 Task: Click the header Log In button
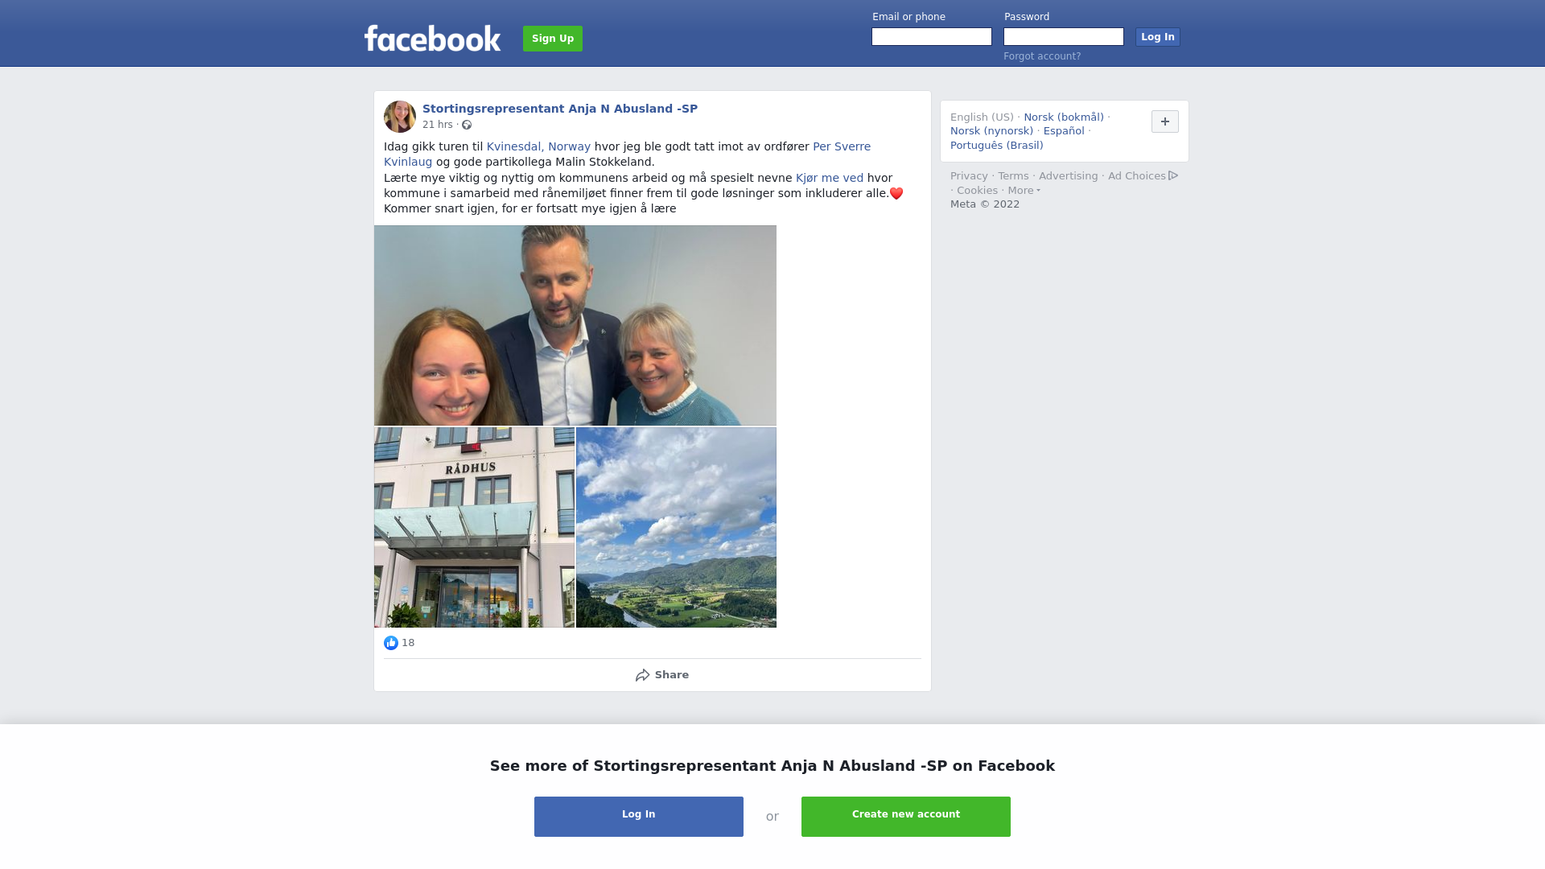pos(1158,37)
